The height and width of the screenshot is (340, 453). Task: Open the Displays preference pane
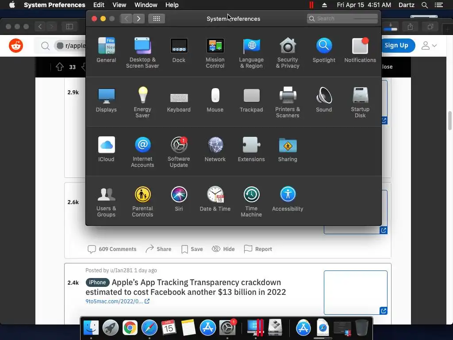[106, 100]
